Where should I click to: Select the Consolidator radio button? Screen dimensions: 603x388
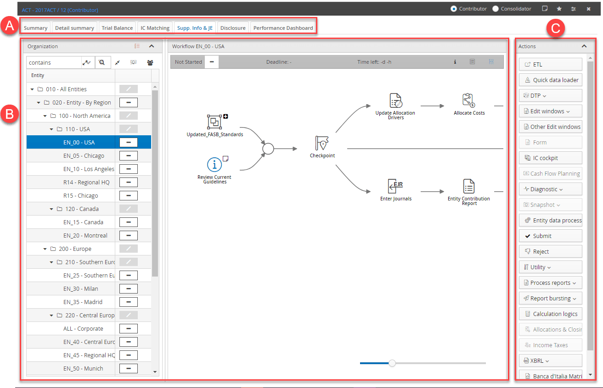point(496,9)
